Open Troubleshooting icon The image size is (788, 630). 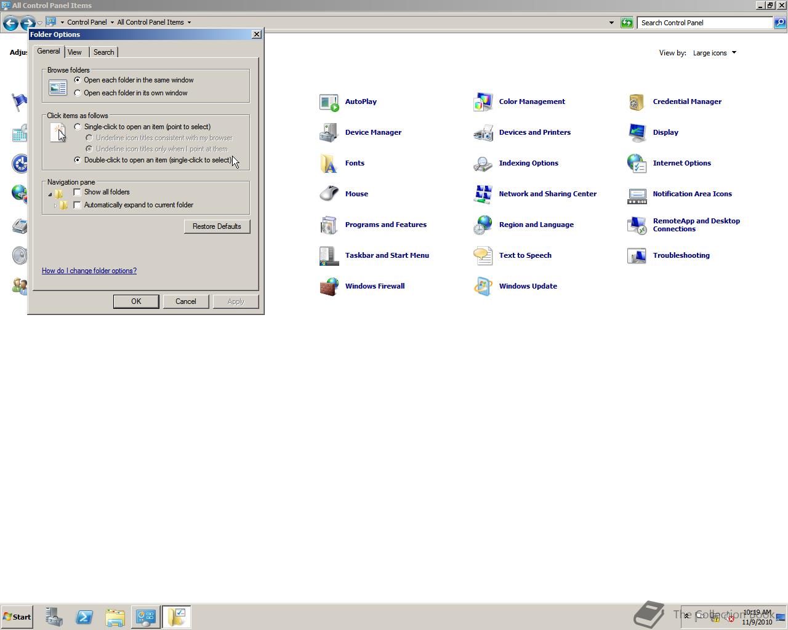click(637, 256)
